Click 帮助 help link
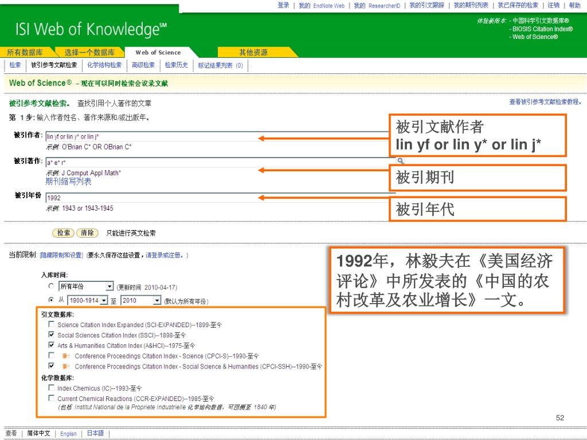This screenshot has width=587, height=440. [574, 5]
